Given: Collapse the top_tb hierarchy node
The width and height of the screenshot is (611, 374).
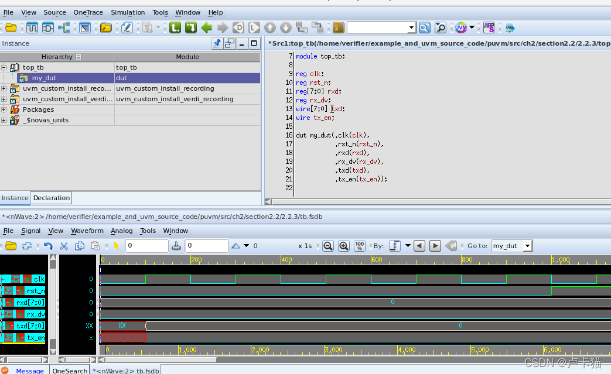Looking at the screenshot, I should pos(4,67).
